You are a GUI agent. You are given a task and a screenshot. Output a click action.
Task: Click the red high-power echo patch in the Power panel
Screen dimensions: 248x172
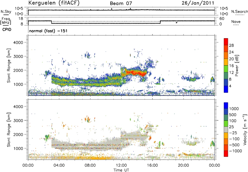136,73
